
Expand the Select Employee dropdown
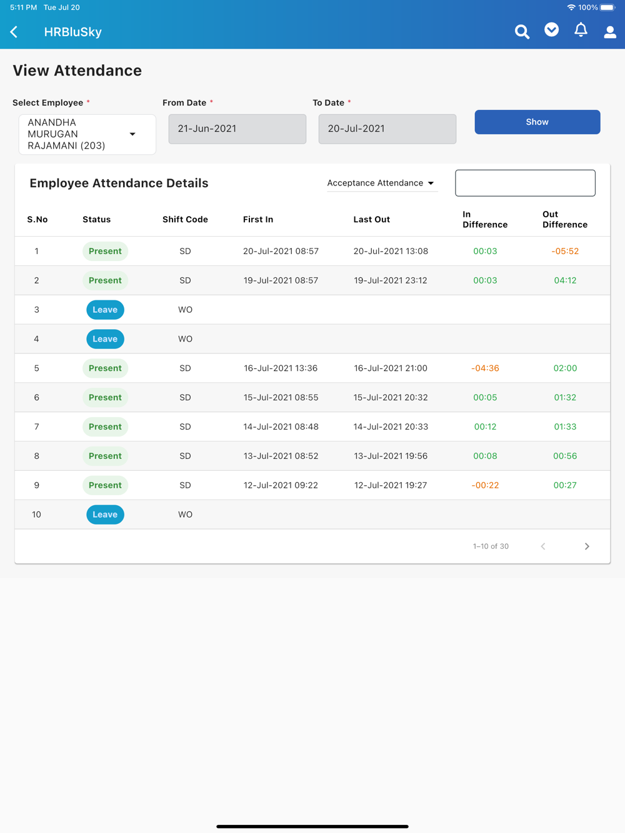click(87, 134)
